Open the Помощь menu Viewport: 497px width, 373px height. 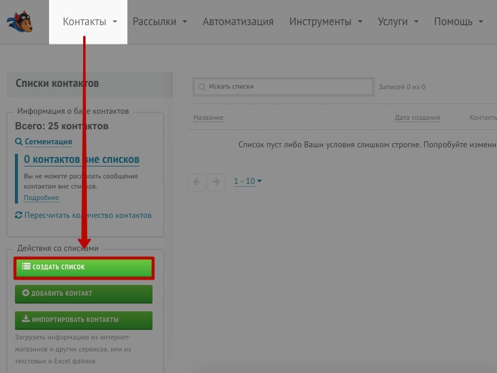[x=458, y=22]
